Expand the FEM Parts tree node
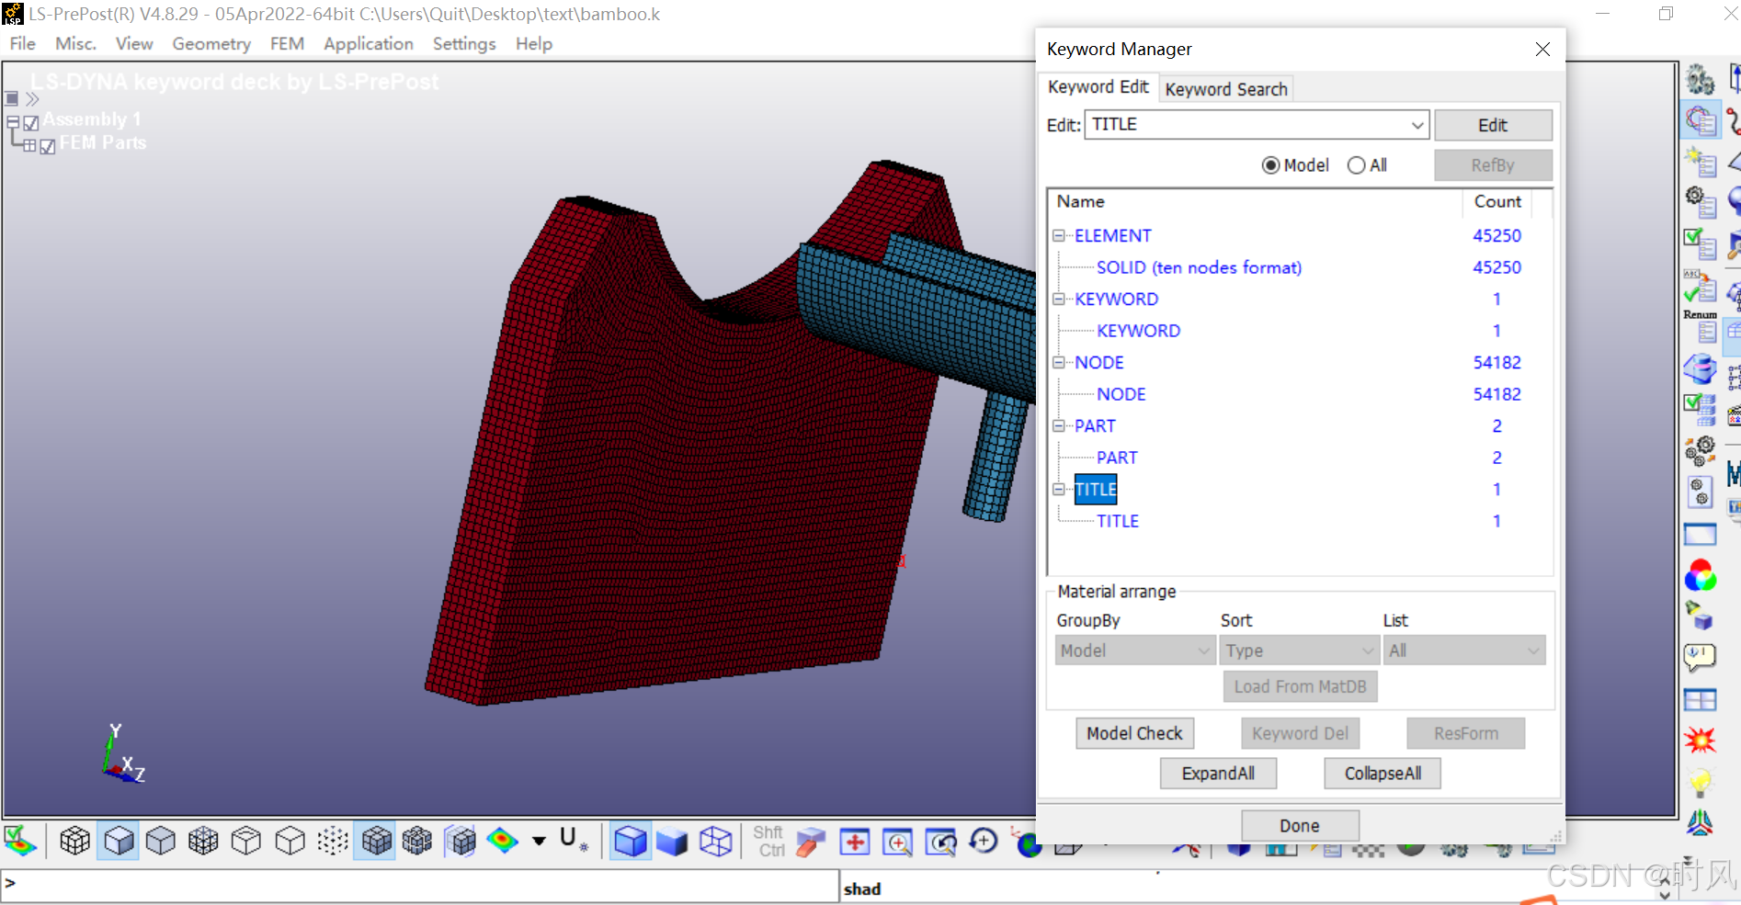The height and width of the screenshot is (905, 1741). click(30, 145)
